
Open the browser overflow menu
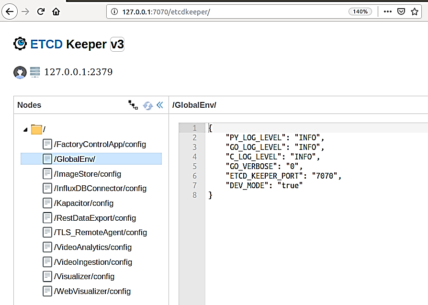click(388, 11)
